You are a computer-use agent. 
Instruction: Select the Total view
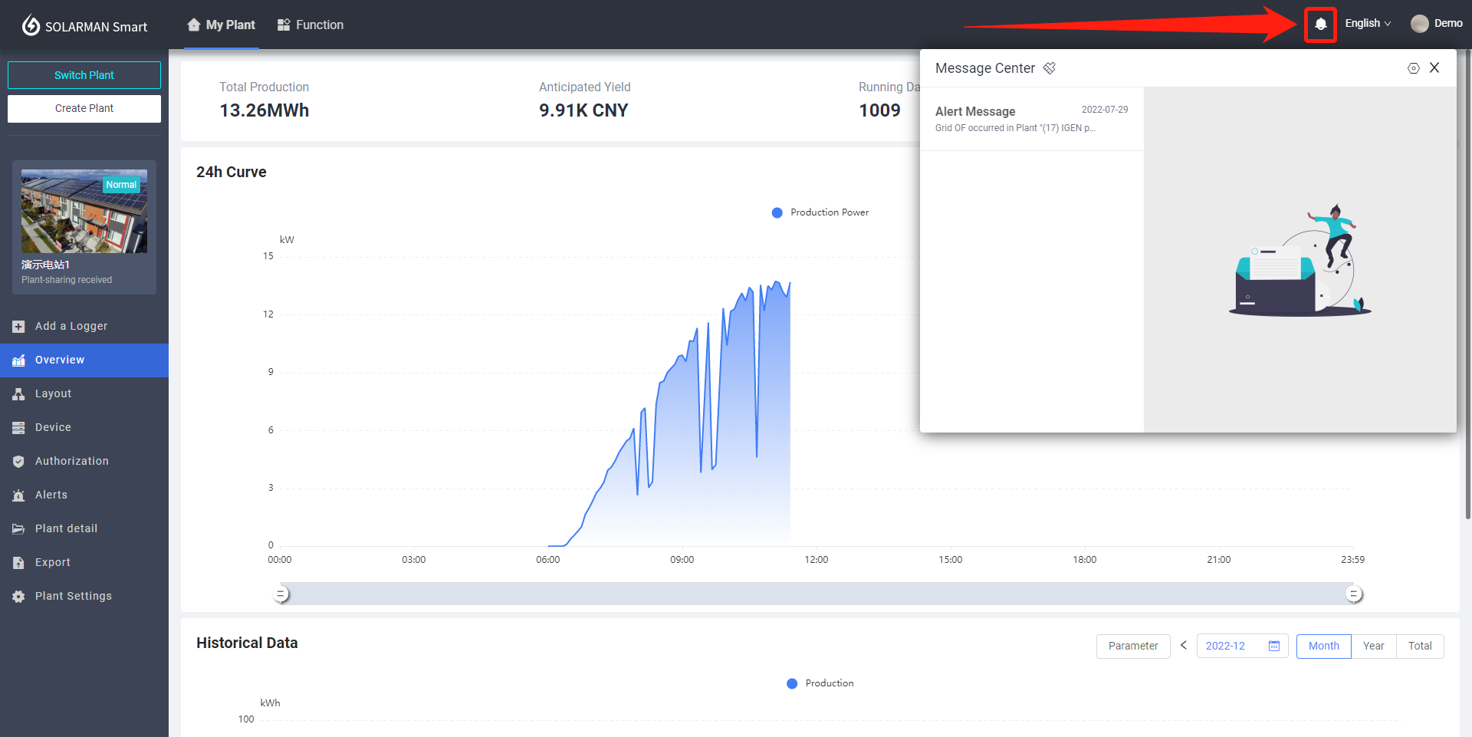coord(1420,646)
